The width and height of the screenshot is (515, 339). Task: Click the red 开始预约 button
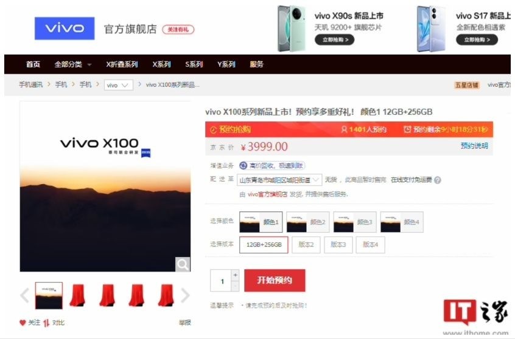[x=275, y=280]
